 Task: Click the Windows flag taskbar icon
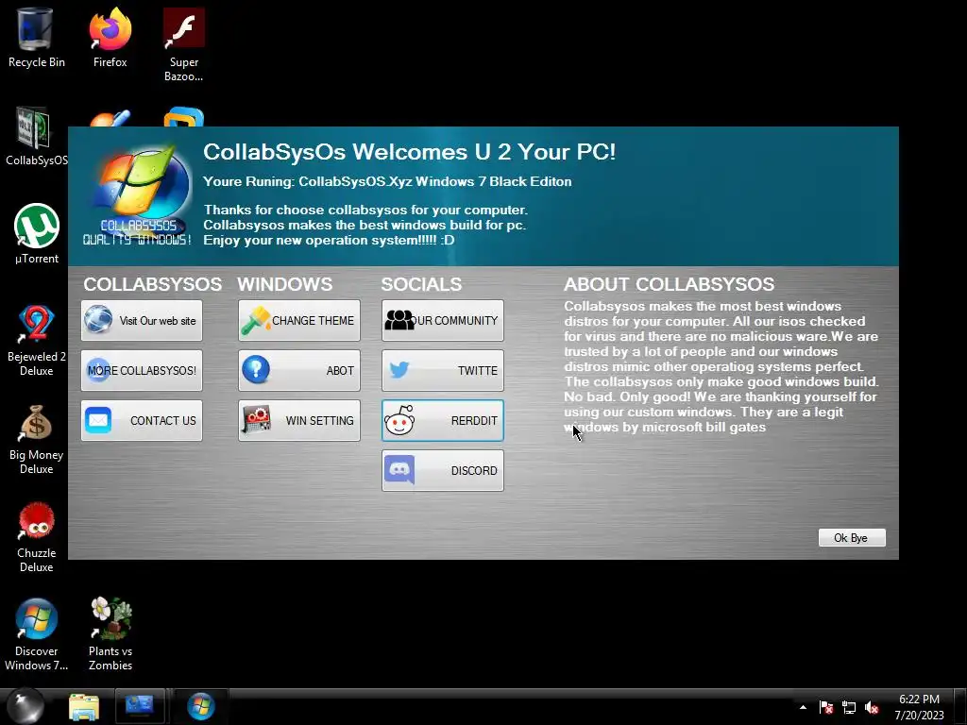tap(200, 706)
